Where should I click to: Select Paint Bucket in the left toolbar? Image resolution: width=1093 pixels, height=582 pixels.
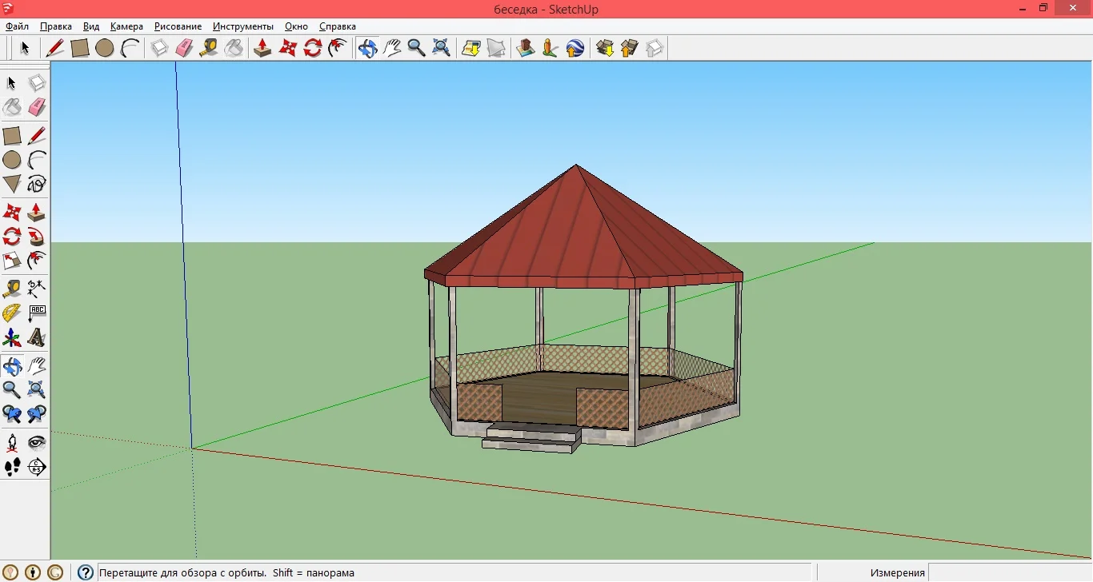12,107
